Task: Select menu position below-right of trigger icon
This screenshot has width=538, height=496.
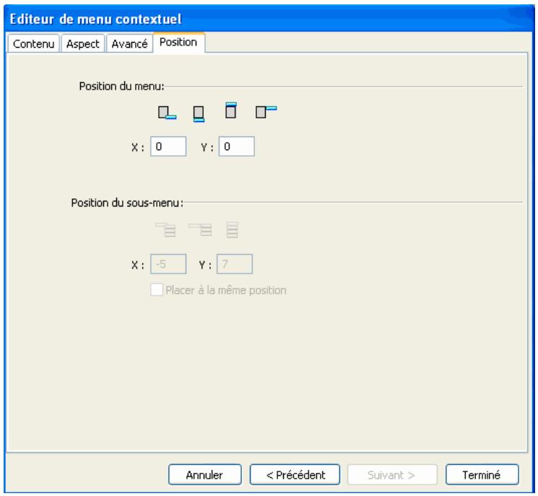Action: [167, 113]
